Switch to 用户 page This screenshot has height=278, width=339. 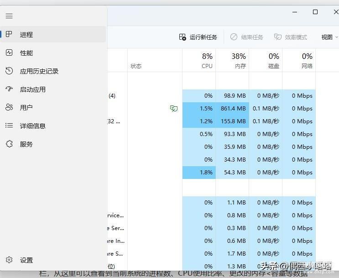tap(26, 108)
